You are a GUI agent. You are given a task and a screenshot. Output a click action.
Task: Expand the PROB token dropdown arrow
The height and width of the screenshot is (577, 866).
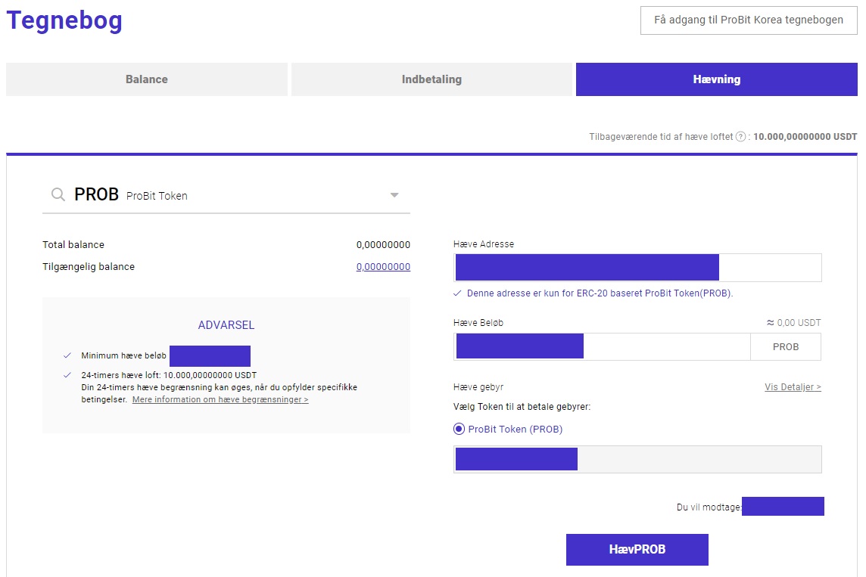coord(394,194)
